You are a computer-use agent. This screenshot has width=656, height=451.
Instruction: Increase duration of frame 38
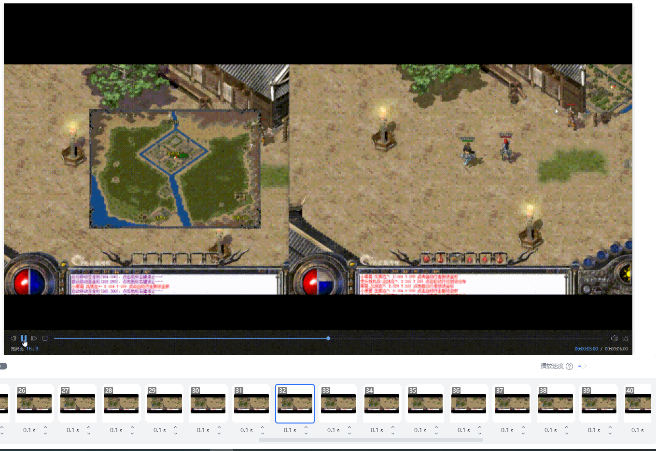coord(567,427)
